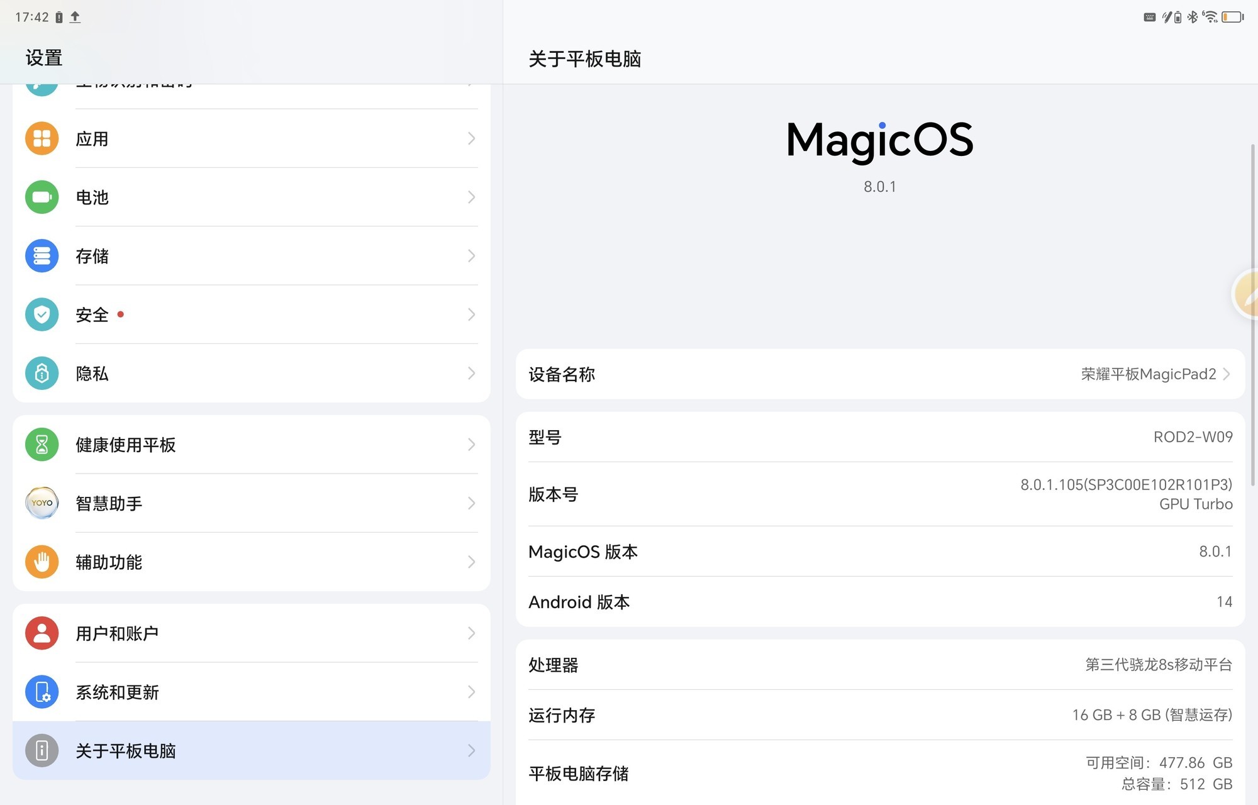Click the green 电池 battery icon
Viewport: 1258px width, 805px height.
click(41, 197)
